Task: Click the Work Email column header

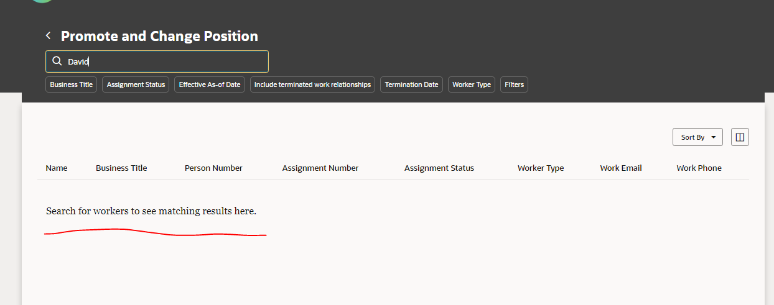Action: pyautogui.click(x=621, y=168)
